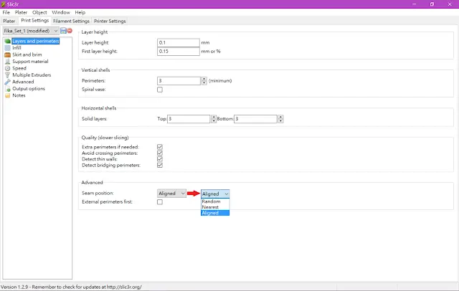Viewport: 459px width, 291px height.
Task: Switch to the Print Settings tab
Action: (x=35, y=21)
